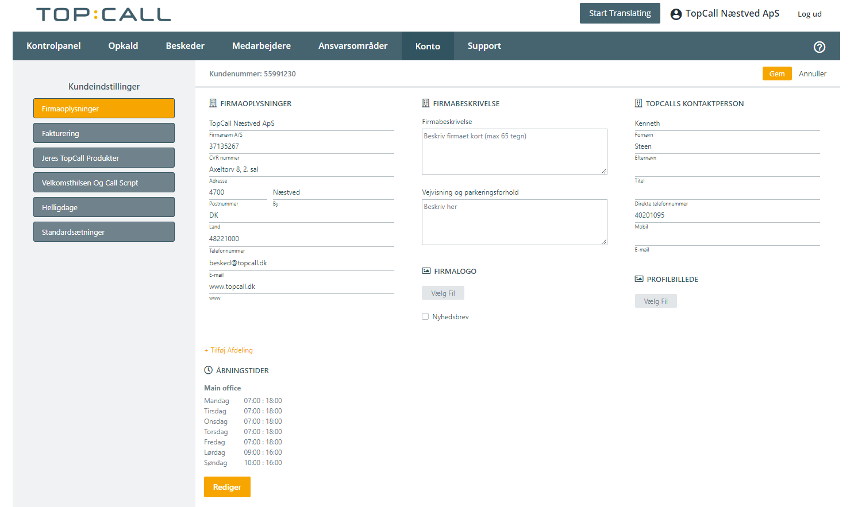Click the Tilføj Afdeling link
Screen dimensions: 854x507
228,350
